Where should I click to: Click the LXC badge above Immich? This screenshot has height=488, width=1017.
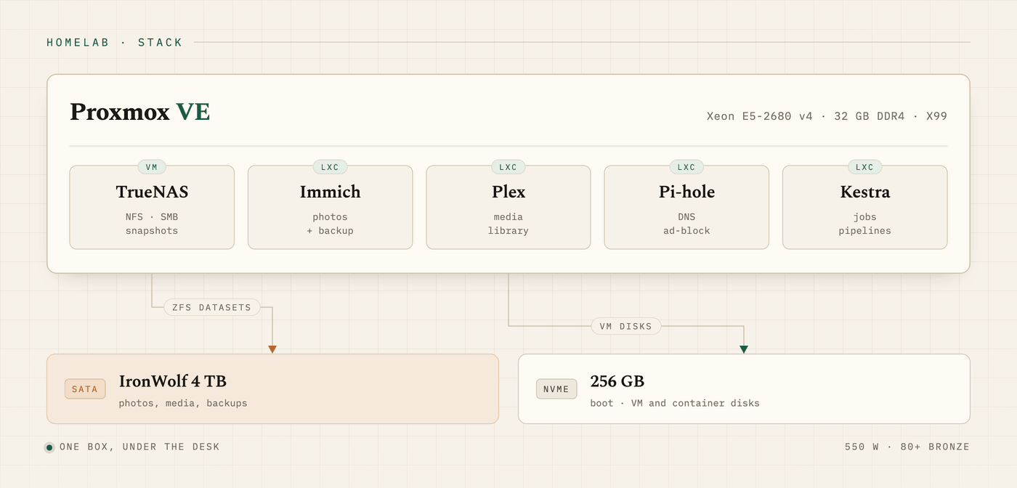pos(330,167)
